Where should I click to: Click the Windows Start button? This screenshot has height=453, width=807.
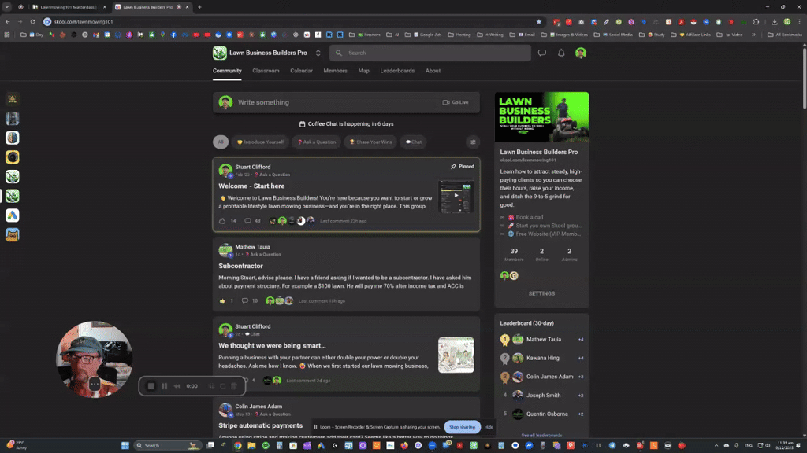pos(125,445)
